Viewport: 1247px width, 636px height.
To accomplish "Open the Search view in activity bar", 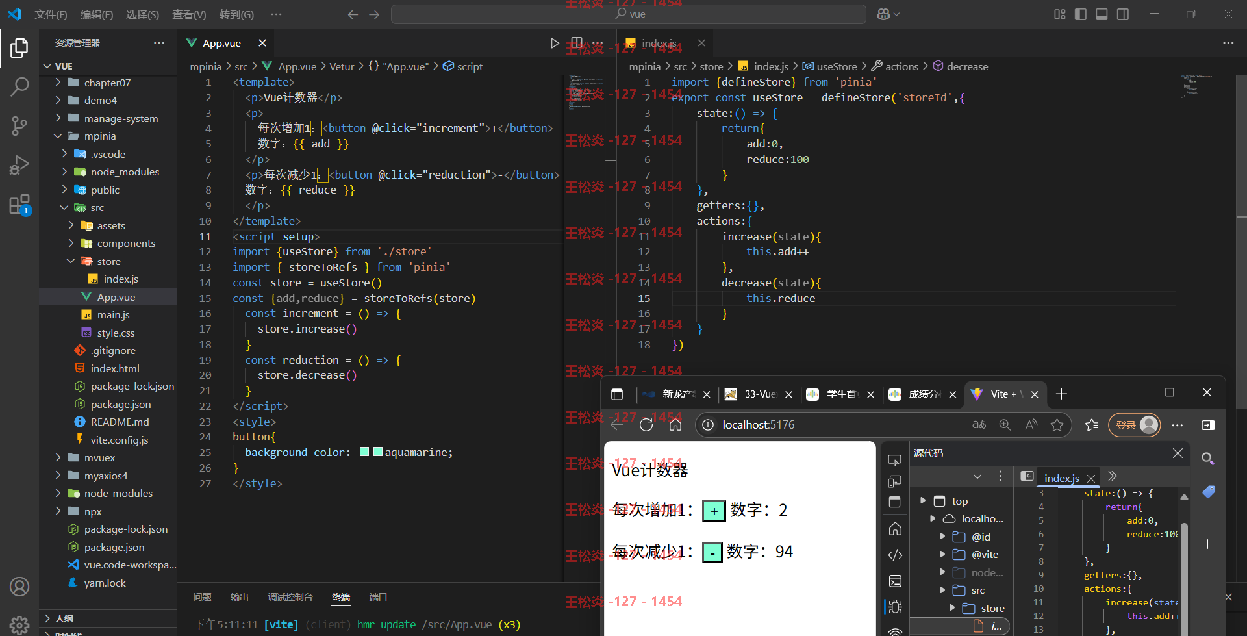I will click(x=19, y=86).
